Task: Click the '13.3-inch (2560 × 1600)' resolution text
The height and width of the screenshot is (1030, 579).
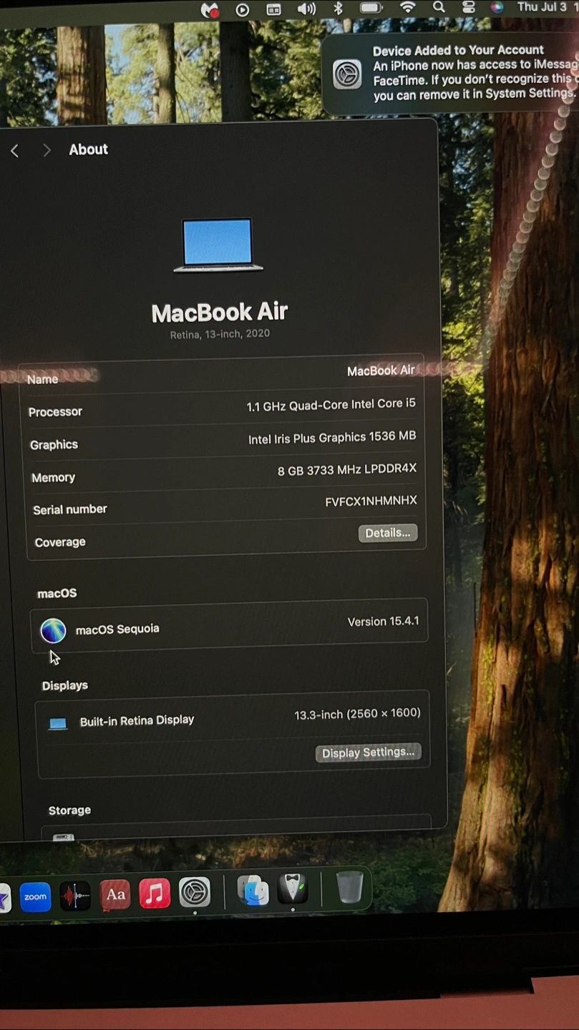Action: tap(357, 714)
